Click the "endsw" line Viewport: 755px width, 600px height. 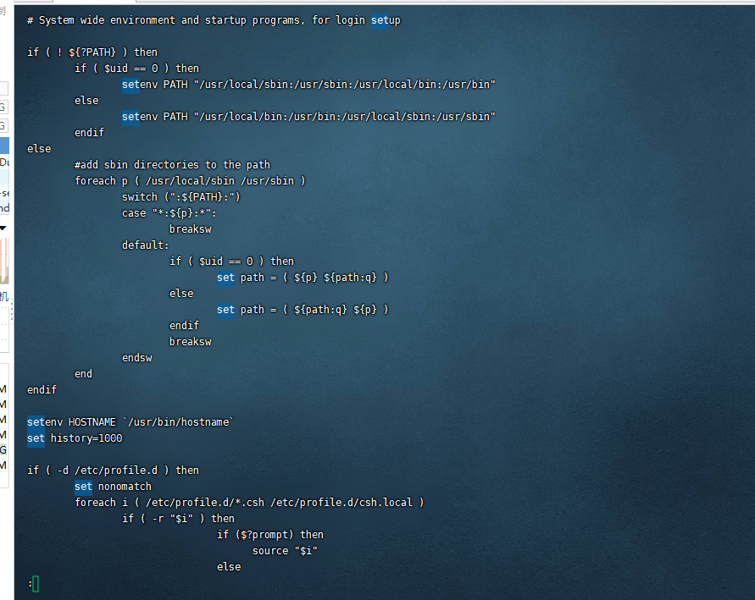tap(137, 358)
